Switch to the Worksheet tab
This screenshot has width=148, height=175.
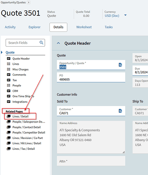(x=84, y=27)
